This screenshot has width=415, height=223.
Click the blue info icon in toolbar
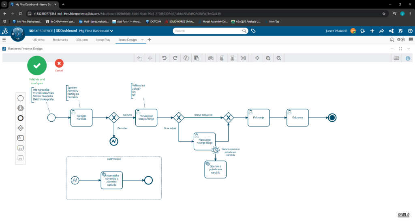click(x=408, y=58)
